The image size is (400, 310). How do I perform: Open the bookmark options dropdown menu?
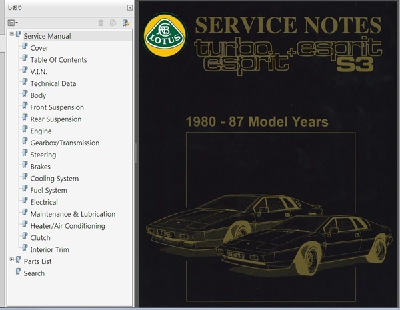13,23
